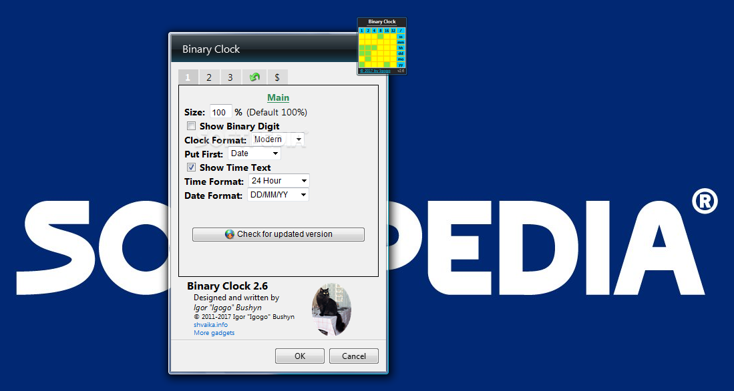Click the green seconds cell under column 8
Viewport: 734px width, 391px height.
(381, 37)
